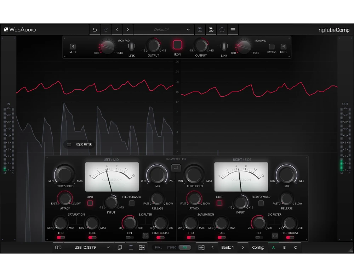Click the PARAMETER LINK swap button

(x=176, y=168)
